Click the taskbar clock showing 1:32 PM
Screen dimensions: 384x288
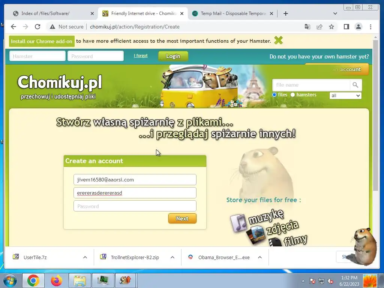click(349, 281)
